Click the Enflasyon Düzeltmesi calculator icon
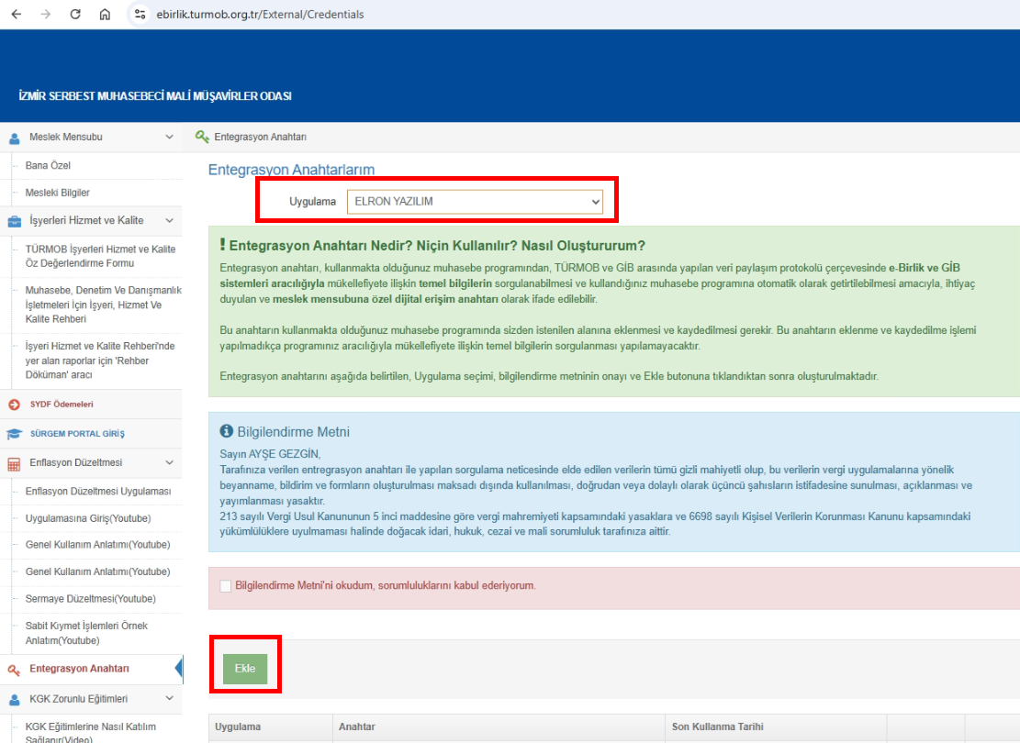 14,463
